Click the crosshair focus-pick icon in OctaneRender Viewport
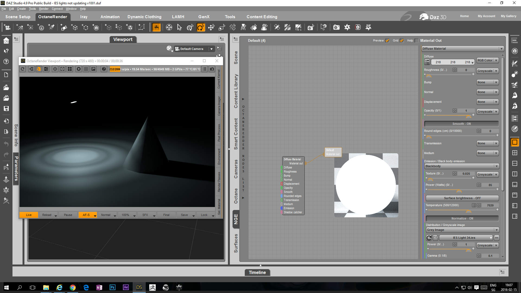This screenshot has width=521, height=293. click(55, 69)
